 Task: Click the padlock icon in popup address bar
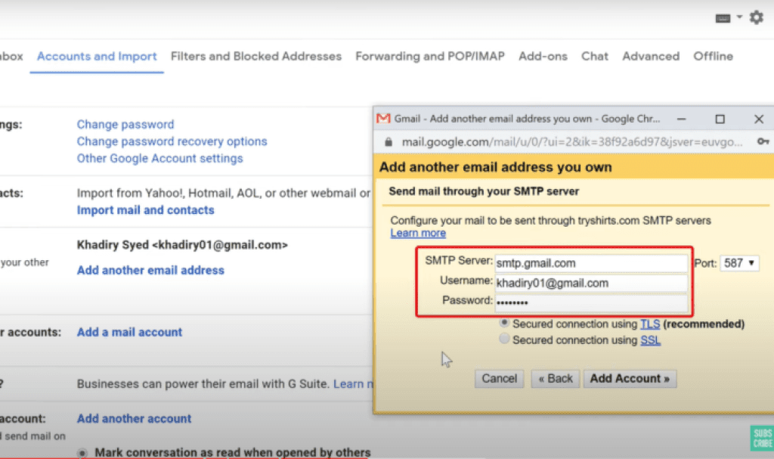pos(389,141)
